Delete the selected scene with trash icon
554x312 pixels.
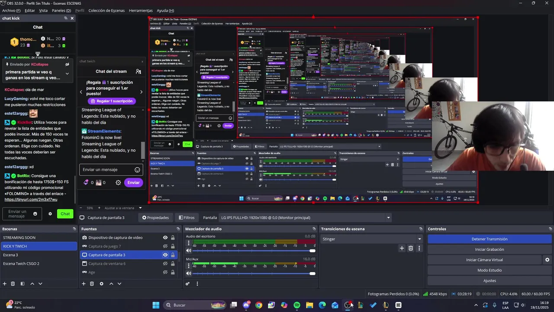coord(13,284)
